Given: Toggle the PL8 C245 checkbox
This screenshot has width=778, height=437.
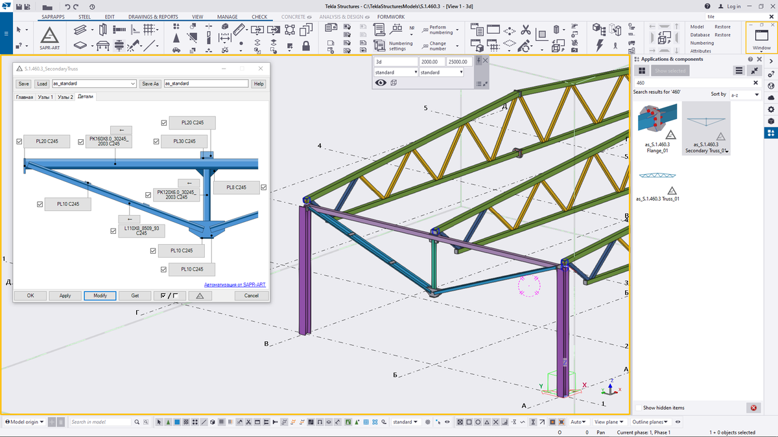Looking at the screenshot, I should click(x=264, y=188).
